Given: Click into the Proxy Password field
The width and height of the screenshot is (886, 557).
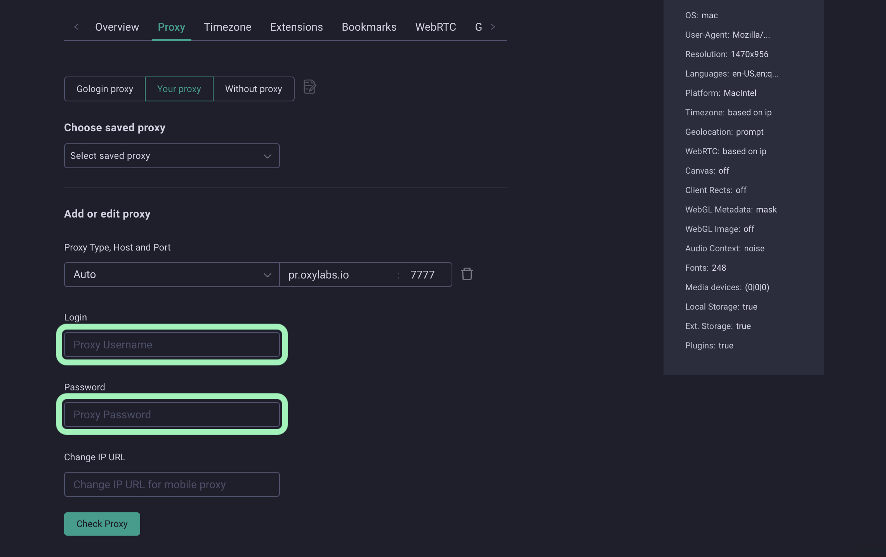Looking at the screenshot, I should pyautogui.click(x=172, y=414).
